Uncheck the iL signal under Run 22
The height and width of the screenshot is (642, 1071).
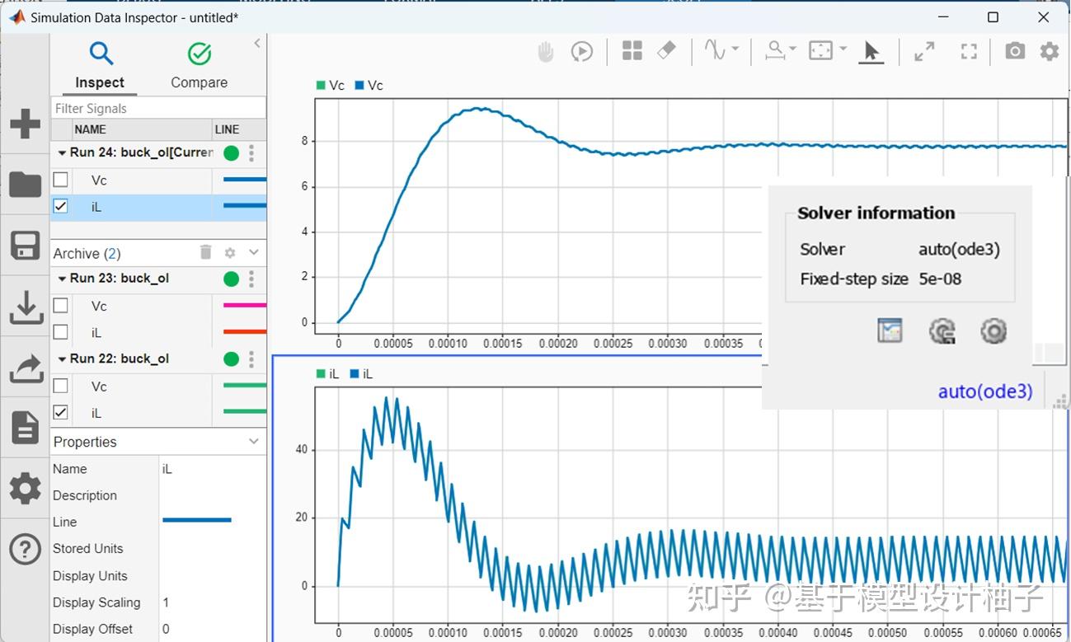coord(60,412)
